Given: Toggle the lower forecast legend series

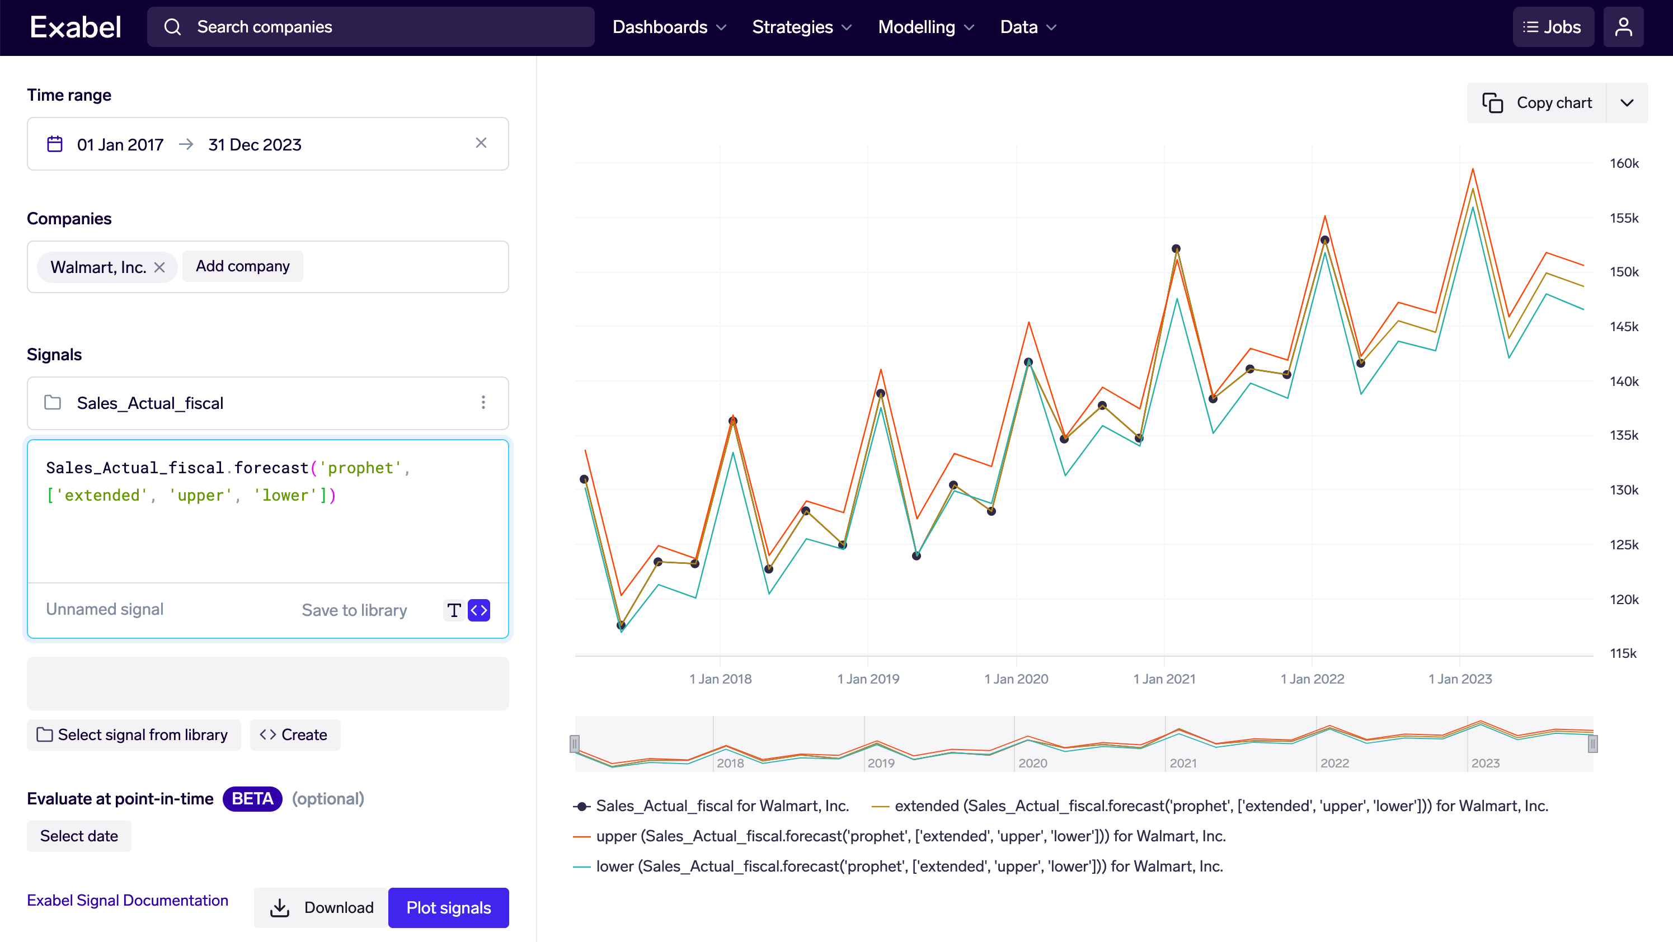Looking at the screenshot, I should [x=898, y=866].
